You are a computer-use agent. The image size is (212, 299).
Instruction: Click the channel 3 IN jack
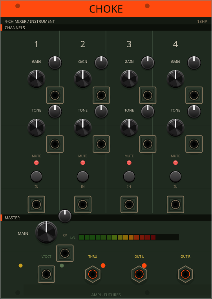click(129, 205)
